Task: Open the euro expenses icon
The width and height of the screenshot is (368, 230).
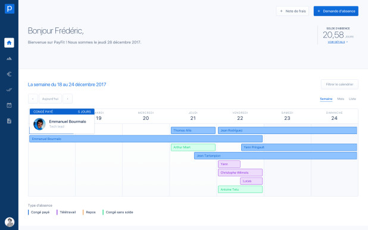Action: click(9, 74)
